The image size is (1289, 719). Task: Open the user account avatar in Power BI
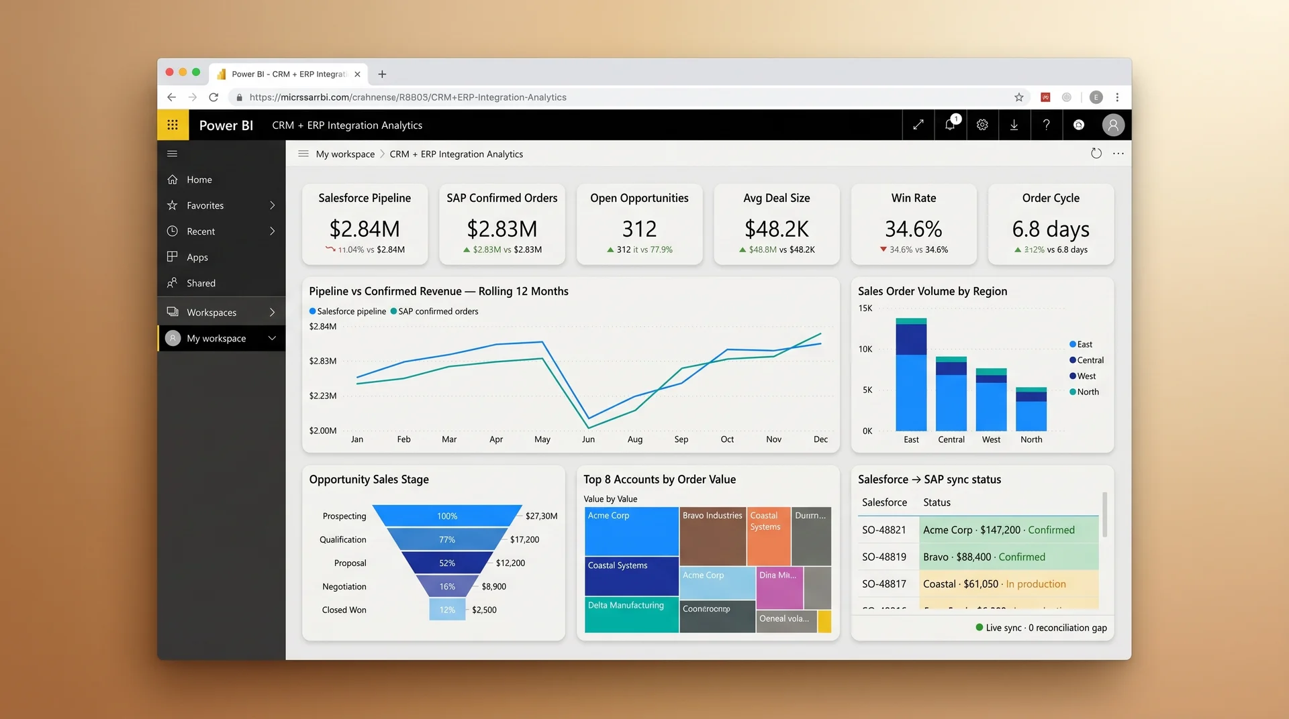(x=1113, y=125)
